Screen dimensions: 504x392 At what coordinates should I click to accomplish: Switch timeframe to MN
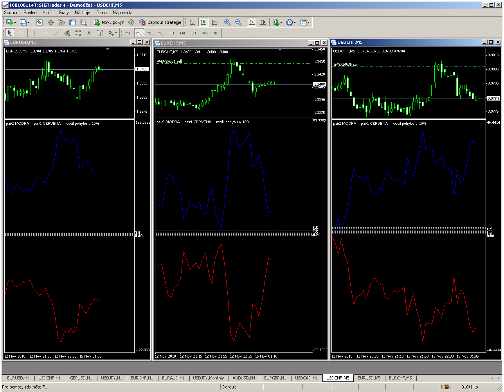coord(216,33)
